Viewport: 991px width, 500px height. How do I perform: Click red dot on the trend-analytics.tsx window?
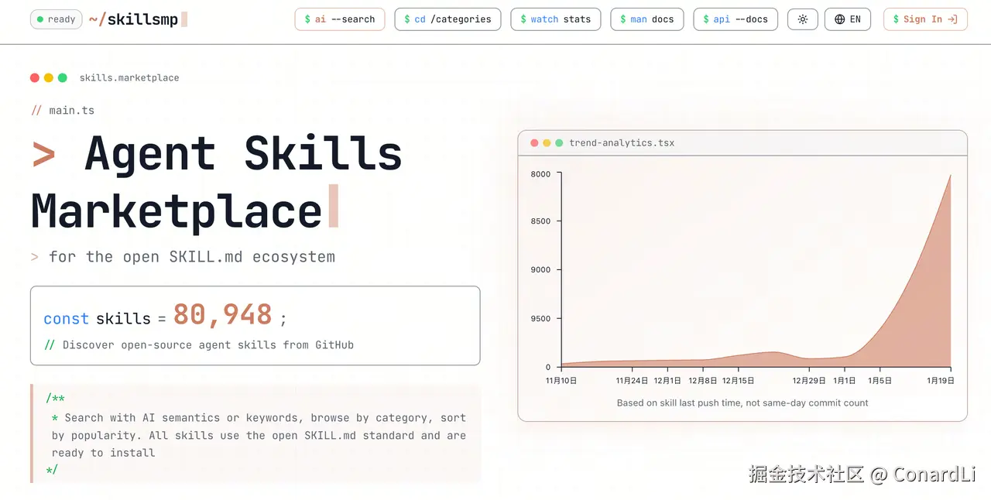pos(534,143)
